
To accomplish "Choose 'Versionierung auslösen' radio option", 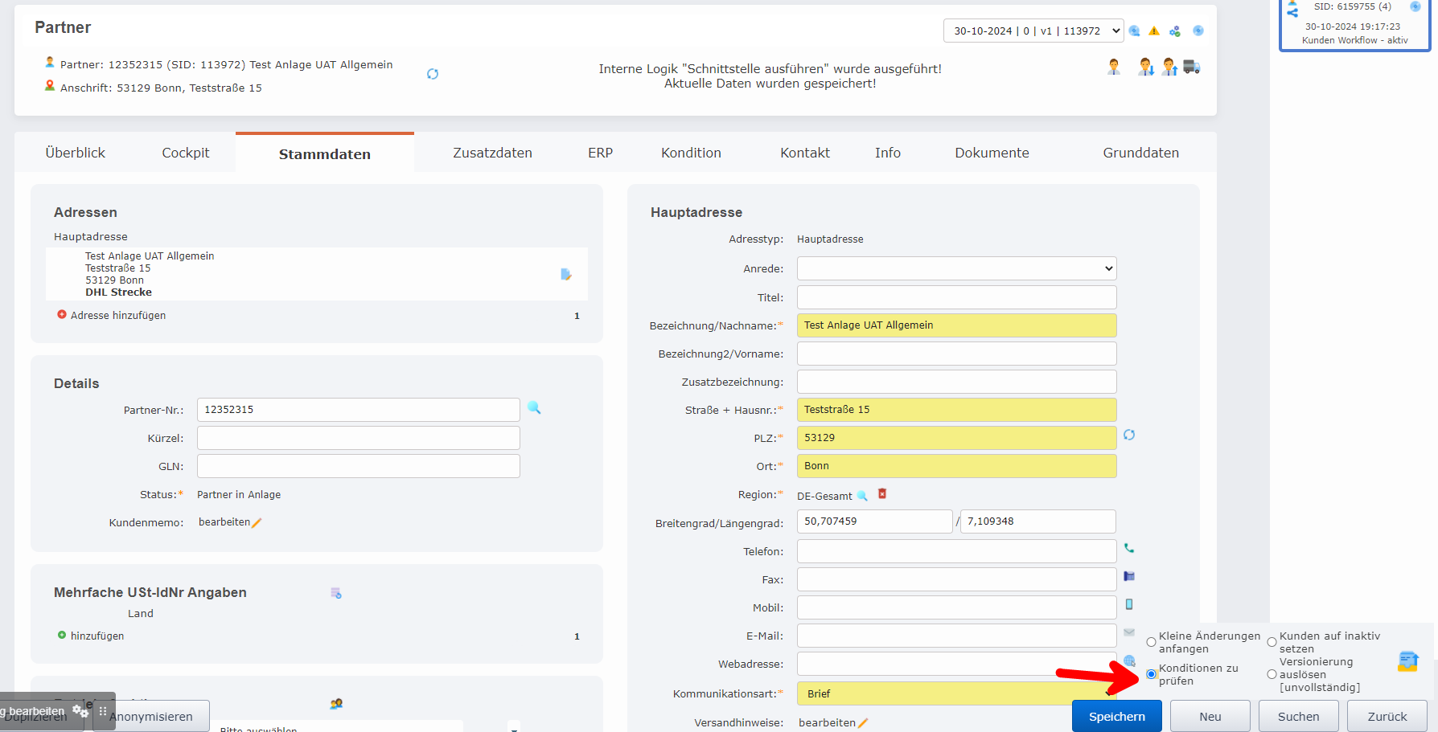I will tap(1272, 674).
